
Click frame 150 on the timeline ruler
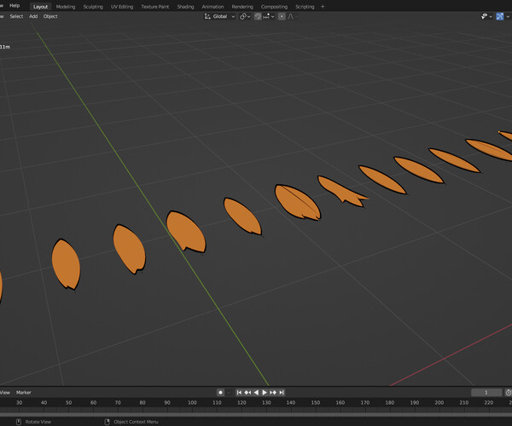[316, 402]
